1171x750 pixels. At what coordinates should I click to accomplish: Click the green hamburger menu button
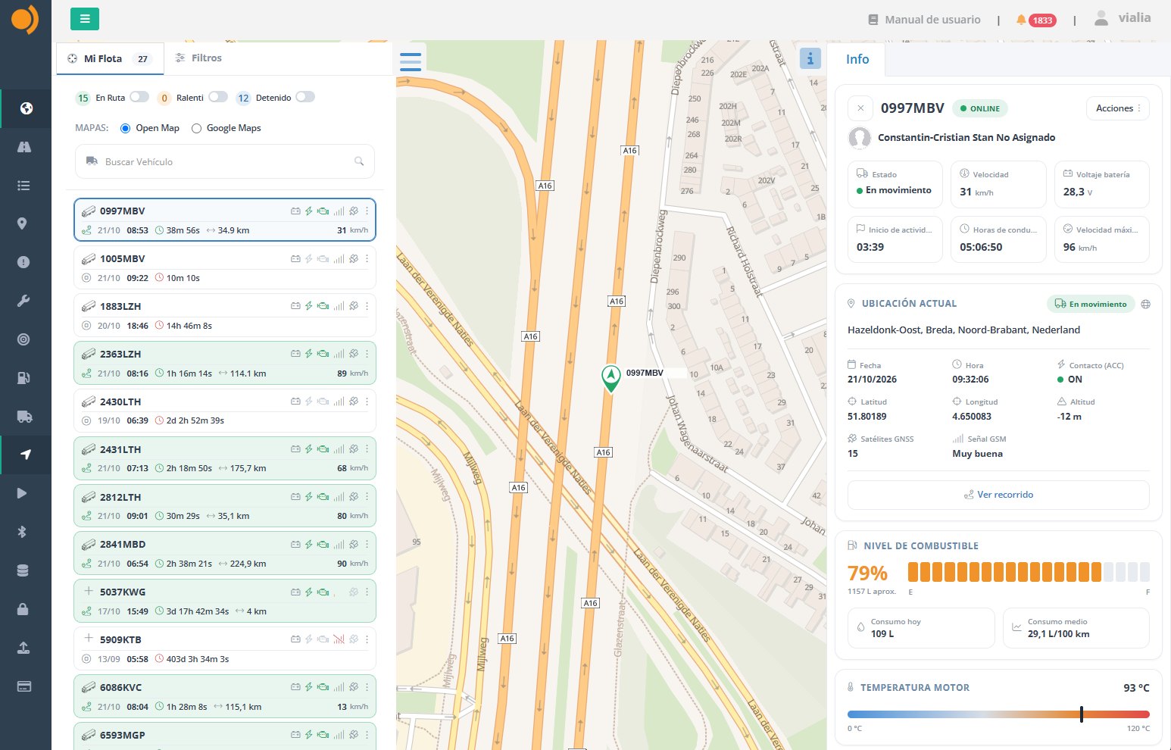click(85, 19)
